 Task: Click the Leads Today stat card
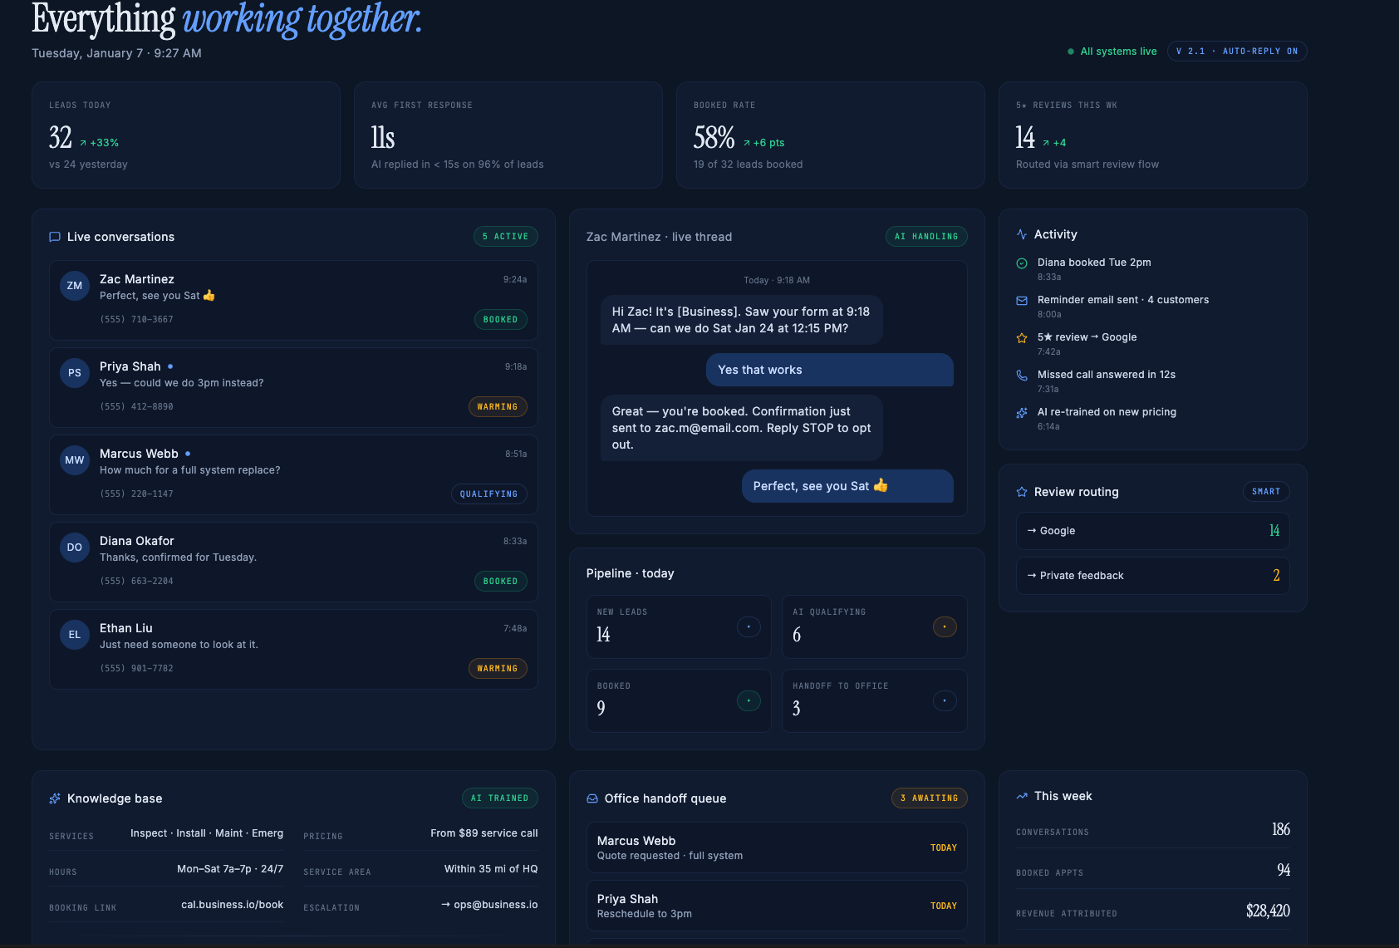pyautogui.click(x=186, y=135)
